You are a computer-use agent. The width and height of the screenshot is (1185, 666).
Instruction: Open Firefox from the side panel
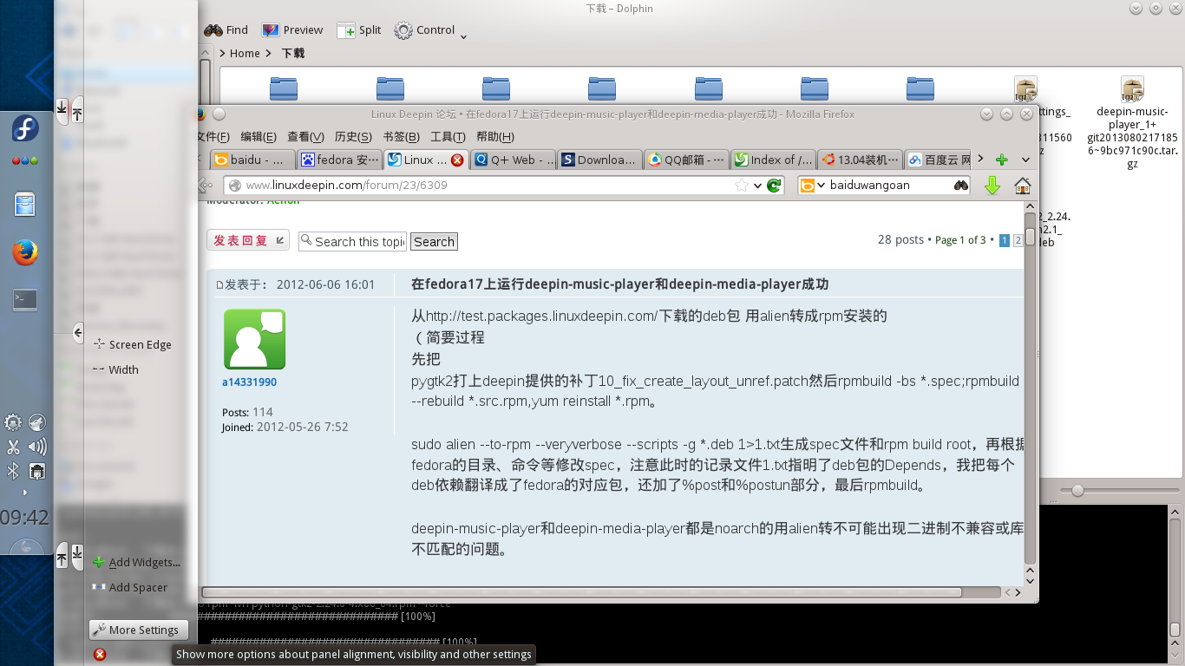25,252
